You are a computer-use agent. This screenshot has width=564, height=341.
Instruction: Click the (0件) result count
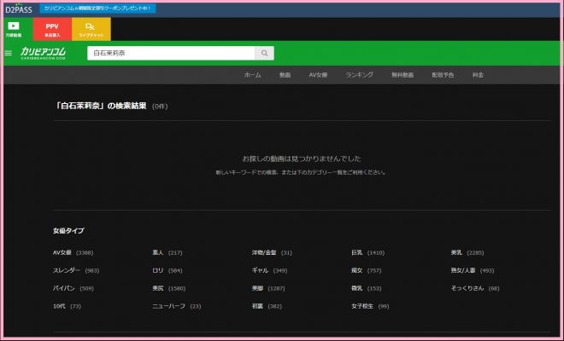(160, 107)
